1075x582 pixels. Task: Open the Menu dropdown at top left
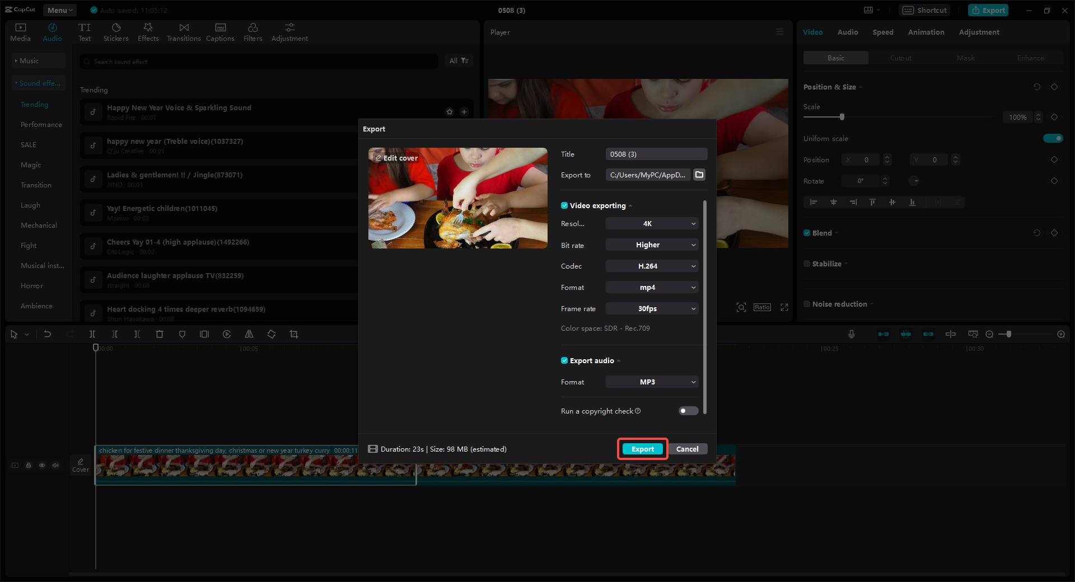[x=59, y=10]
